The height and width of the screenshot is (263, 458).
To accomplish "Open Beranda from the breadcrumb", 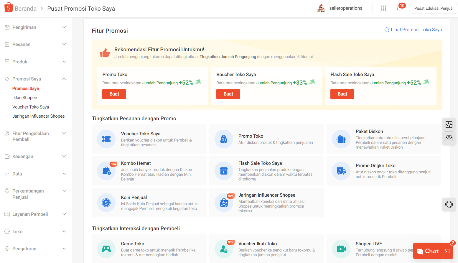I will pyautogui.click(x=26, y=9).
